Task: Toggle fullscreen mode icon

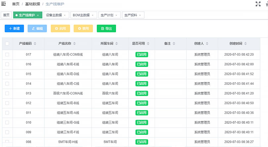Action: click(258, 4)
